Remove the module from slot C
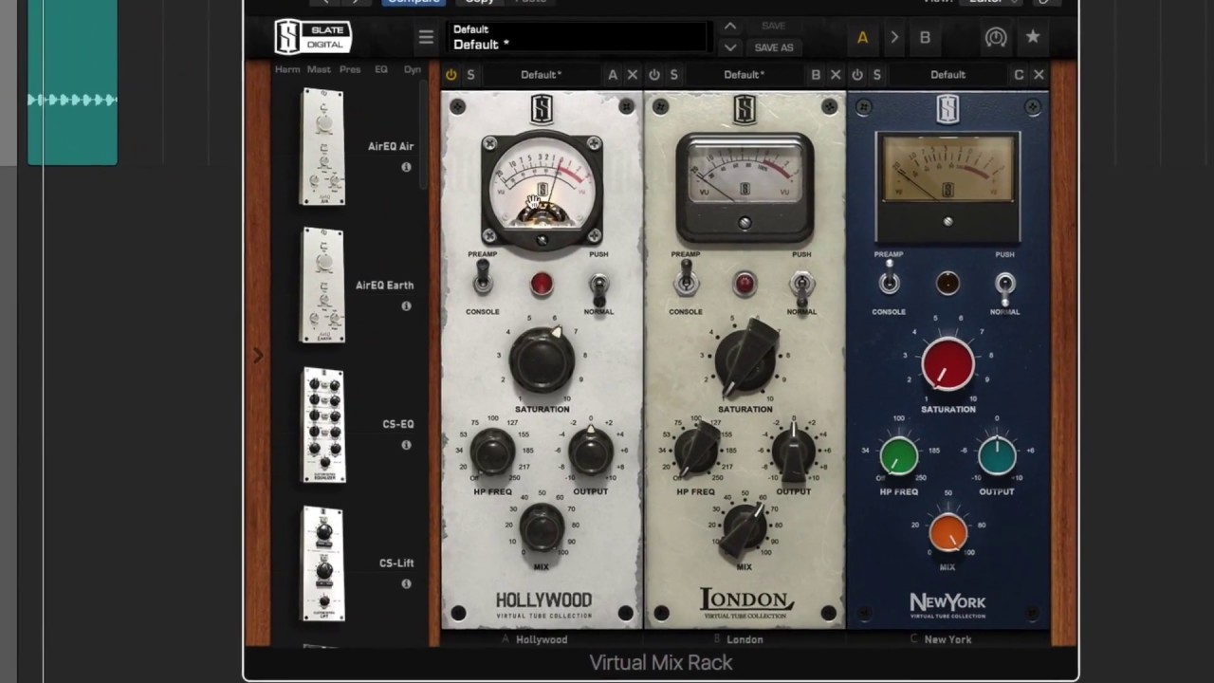 (1039, 75)
